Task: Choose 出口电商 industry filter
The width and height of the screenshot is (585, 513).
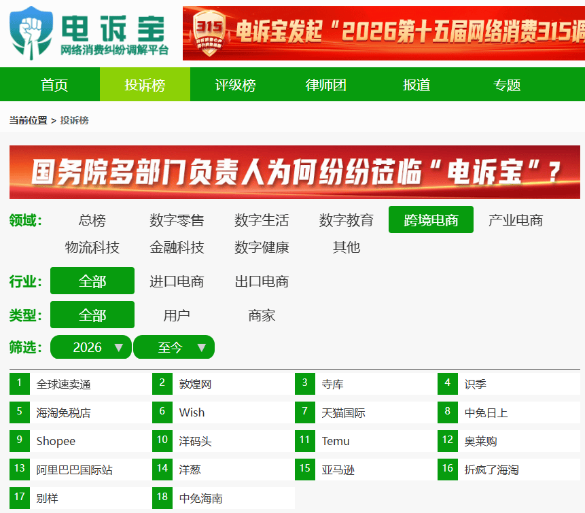Action: 262,281
